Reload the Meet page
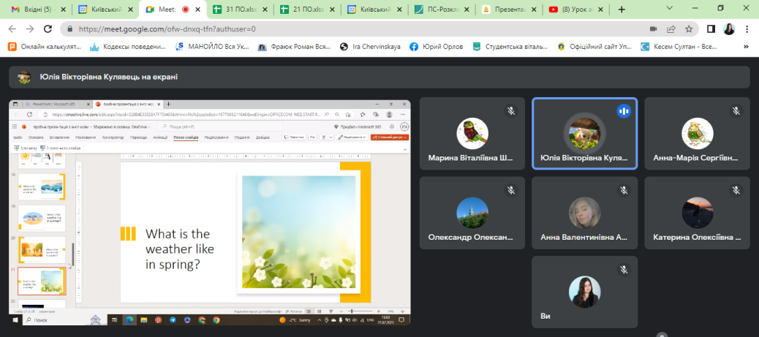 coord(48,29)
